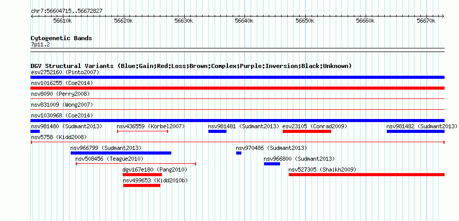This screenshot has height=221, width=459.
Task: Click the 56670k ruler position
Action: click(426, 21)
